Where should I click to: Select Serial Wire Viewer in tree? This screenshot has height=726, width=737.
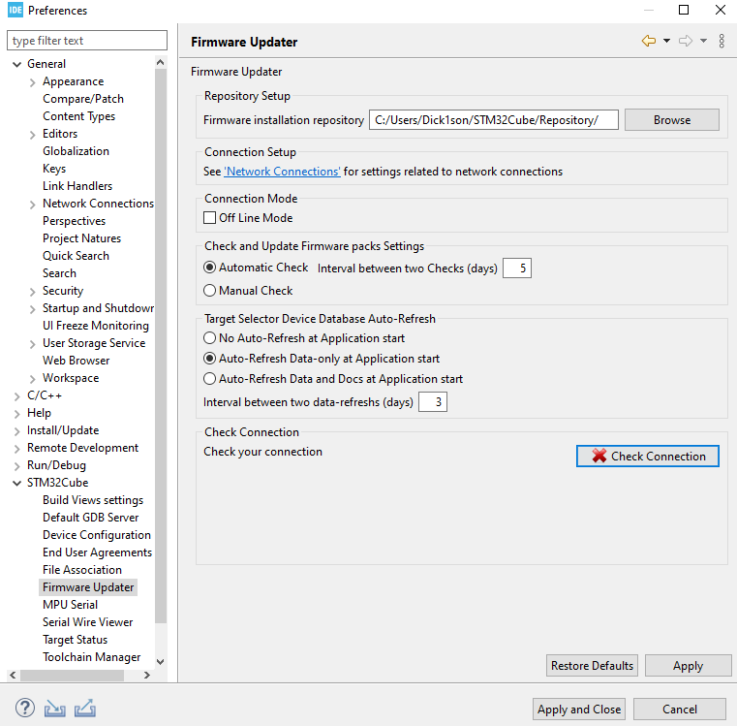[x=87, y=622]
